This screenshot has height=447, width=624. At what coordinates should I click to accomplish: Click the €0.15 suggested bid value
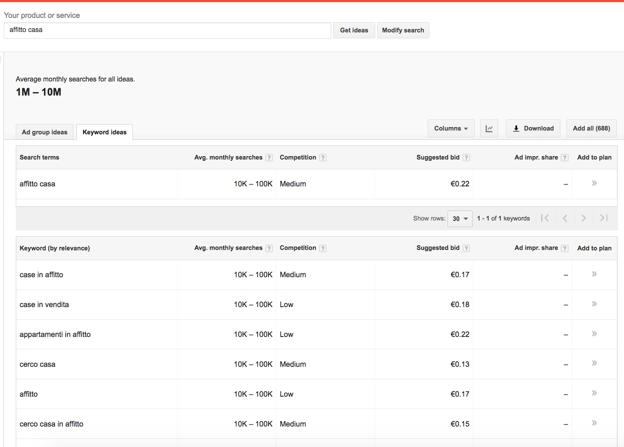pos(460,424)
